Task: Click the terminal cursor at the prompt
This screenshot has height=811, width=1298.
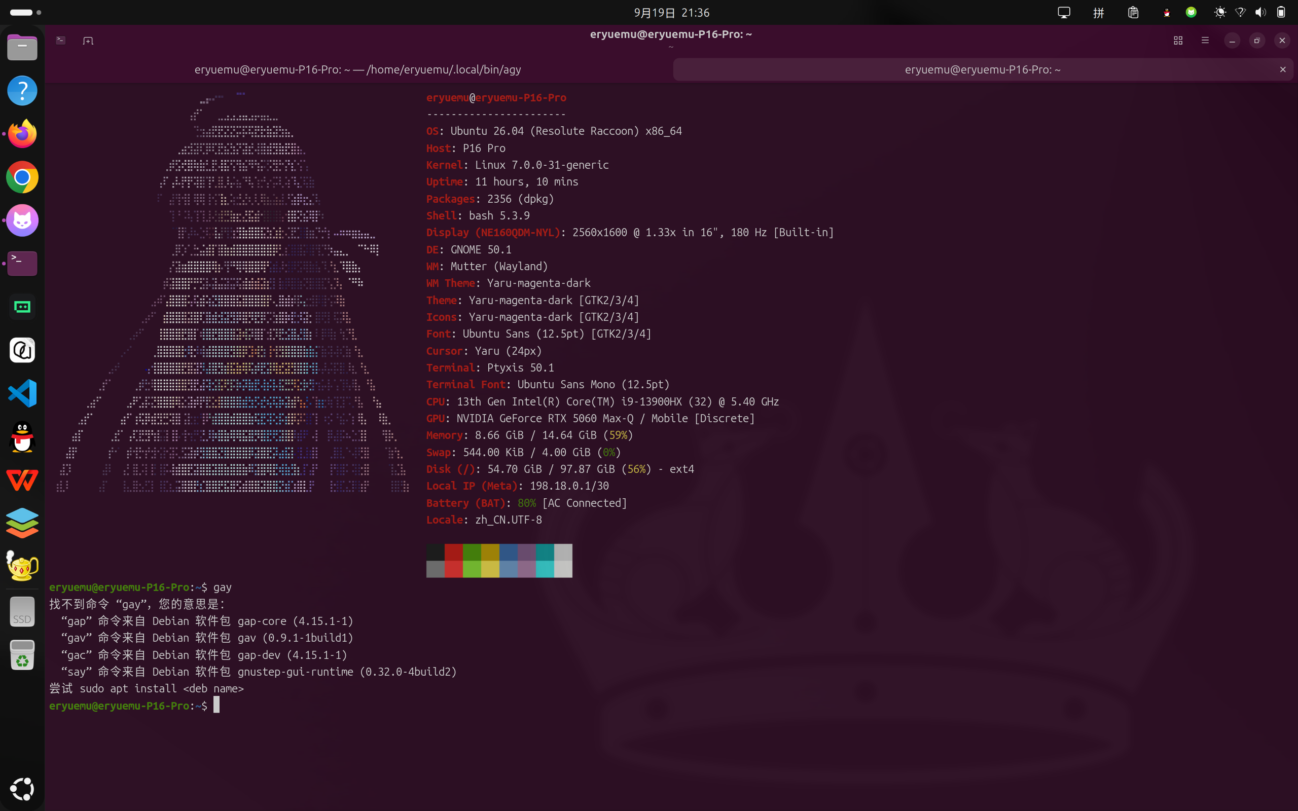Action: pos(216,705)
